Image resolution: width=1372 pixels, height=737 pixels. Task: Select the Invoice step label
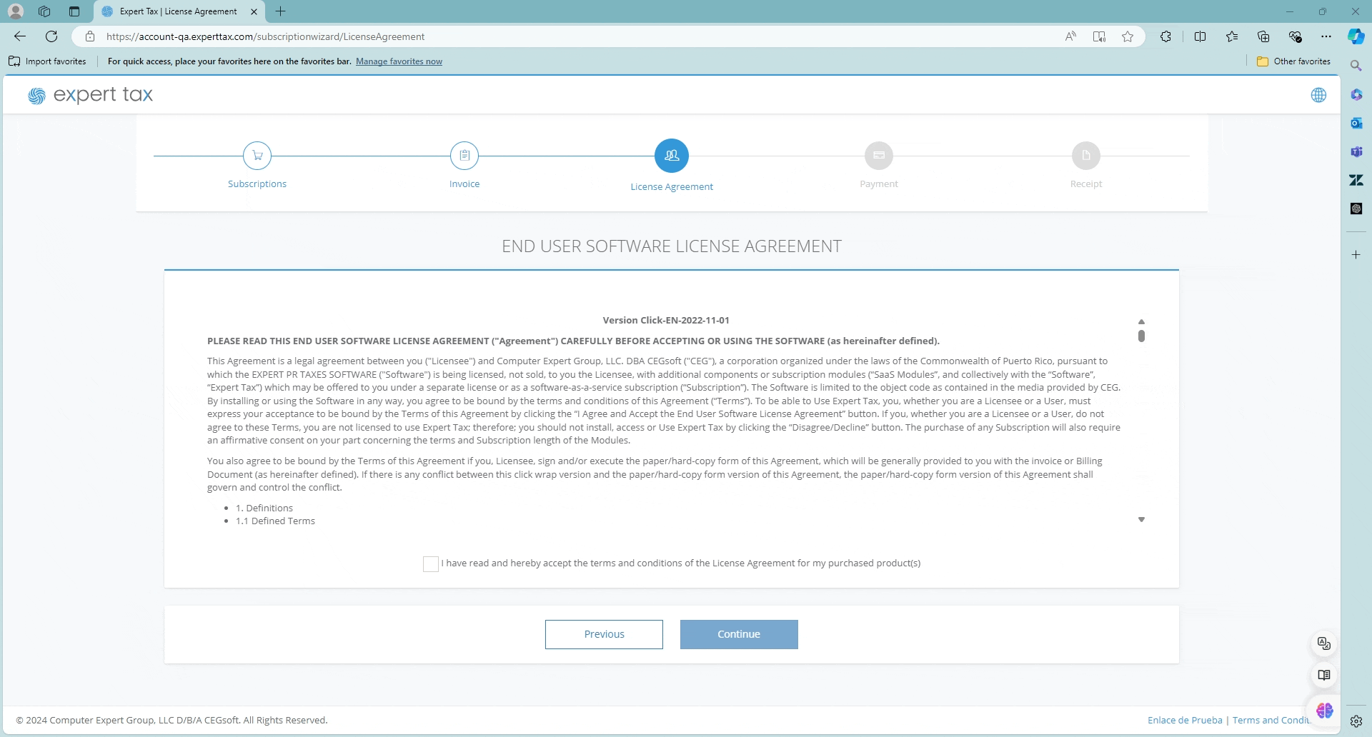point(464,184)
